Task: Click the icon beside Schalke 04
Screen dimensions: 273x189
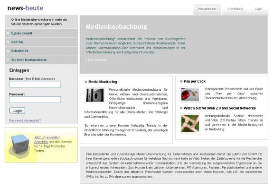Action: coord(8,51)
